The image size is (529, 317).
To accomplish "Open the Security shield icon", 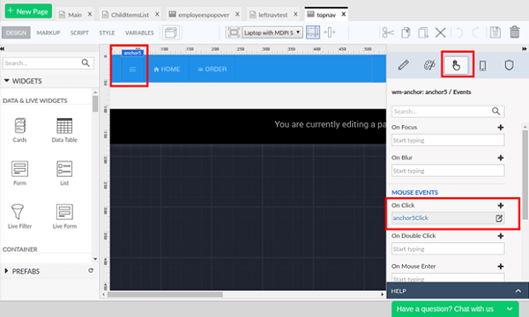I will [x=509, y=65].
